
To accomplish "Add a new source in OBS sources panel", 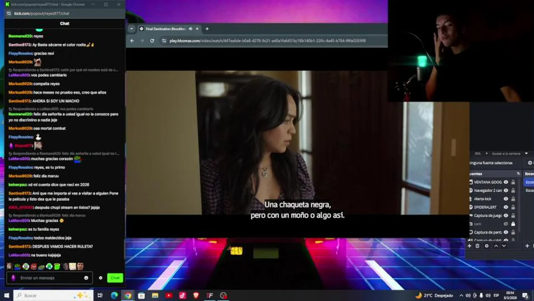I will tap(470, 246).
